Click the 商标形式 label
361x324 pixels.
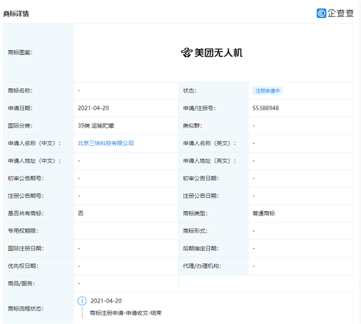[x=195, y=231]
